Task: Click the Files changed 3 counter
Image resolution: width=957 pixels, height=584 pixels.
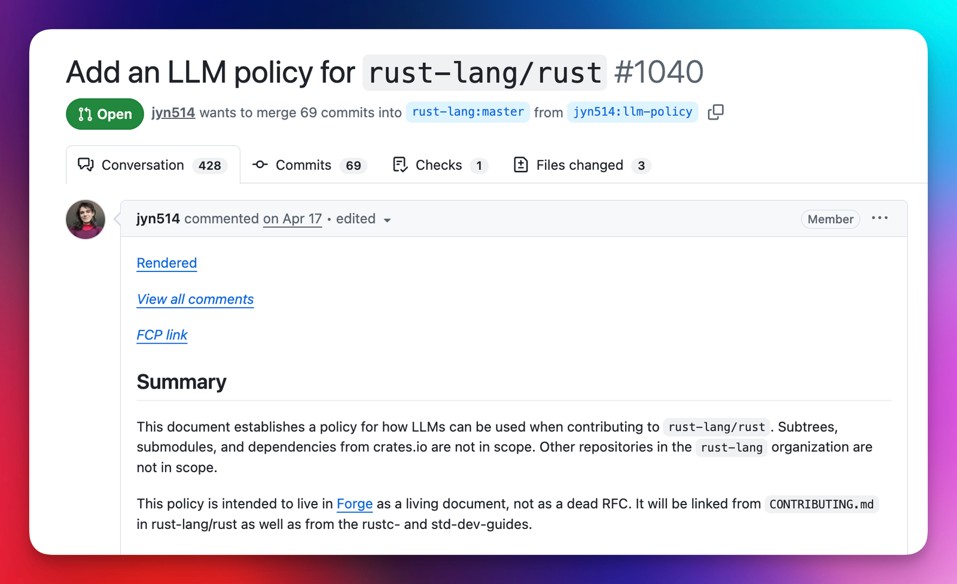Action: coord(641,166)
